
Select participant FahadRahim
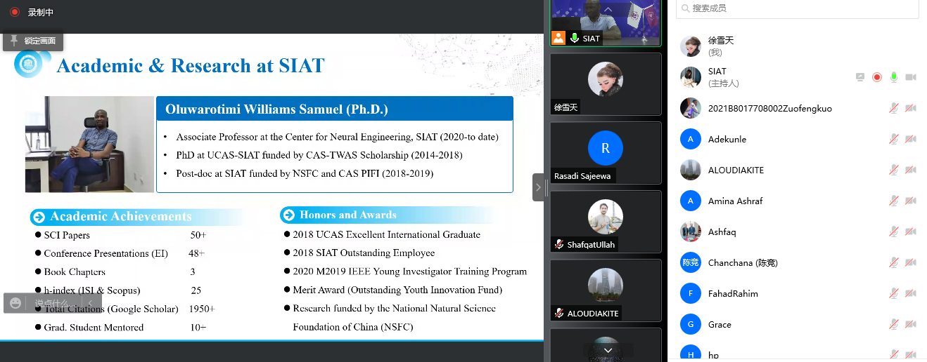click(797, 293)
